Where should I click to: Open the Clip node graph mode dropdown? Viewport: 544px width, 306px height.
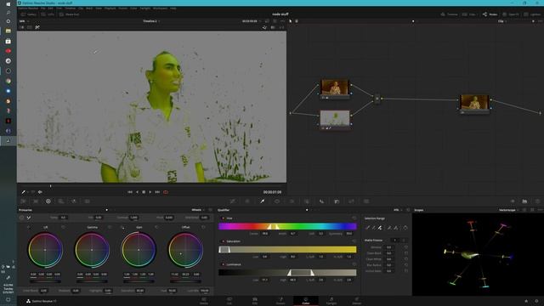click(x=502, y=21)
